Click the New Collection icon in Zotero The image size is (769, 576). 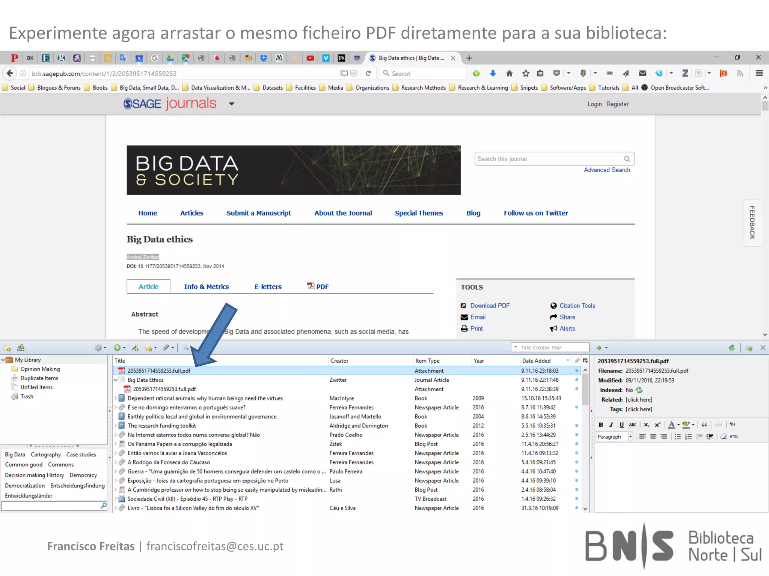(7, 348)
